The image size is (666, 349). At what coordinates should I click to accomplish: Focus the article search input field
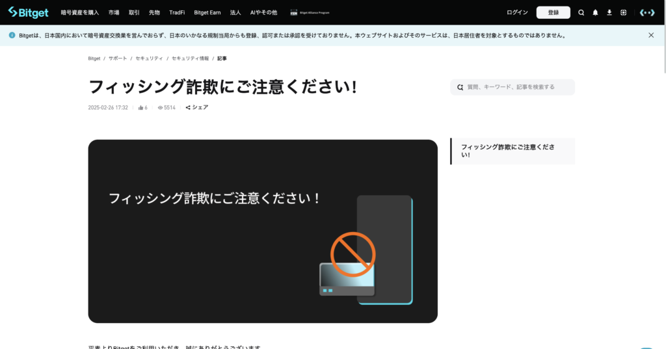click(513, 87)
